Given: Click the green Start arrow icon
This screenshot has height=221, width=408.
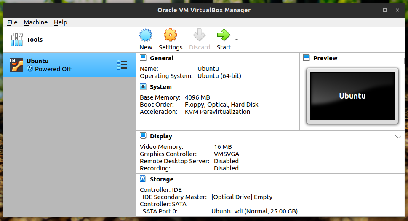Looking at the screenshot, I should pyautogui.click(x=224, y=35).
